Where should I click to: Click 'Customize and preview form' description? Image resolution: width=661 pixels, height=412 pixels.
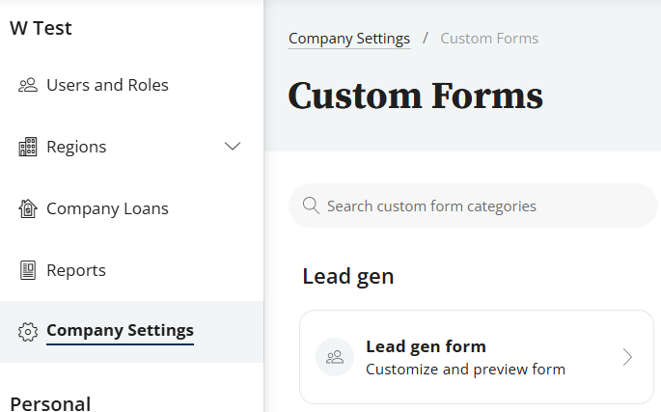(465, 369)
